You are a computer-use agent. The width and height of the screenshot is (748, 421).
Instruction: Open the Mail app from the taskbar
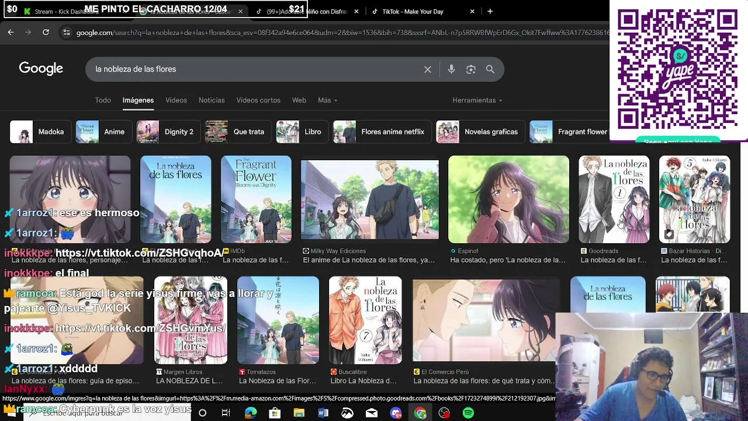[372, 413]
